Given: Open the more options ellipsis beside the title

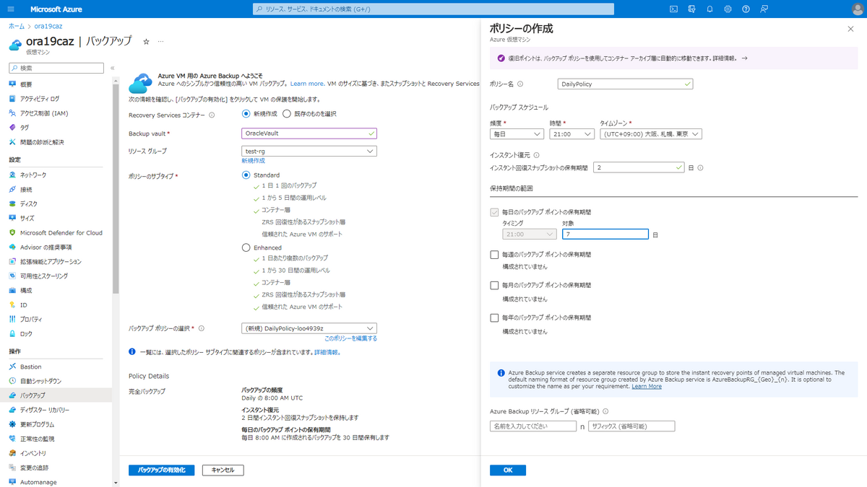Looking at the screenshot, I should click(160, 42).
